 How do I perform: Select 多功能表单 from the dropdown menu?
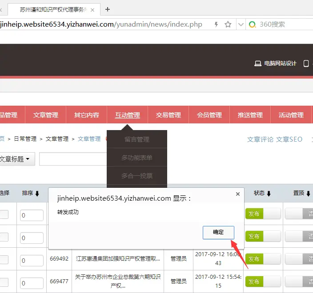137,158
